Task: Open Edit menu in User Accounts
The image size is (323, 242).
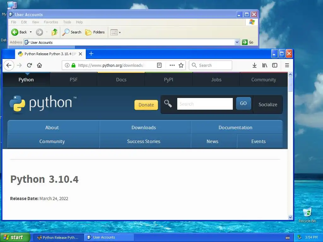Action: 24,22
